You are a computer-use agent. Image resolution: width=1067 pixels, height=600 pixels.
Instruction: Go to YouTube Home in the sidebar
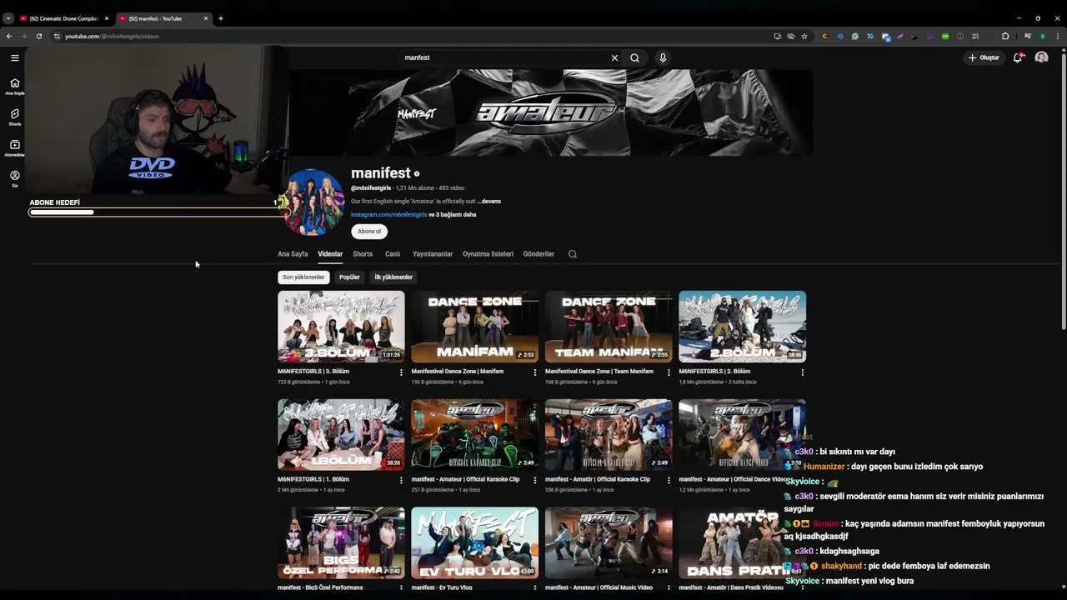(14, 86)
